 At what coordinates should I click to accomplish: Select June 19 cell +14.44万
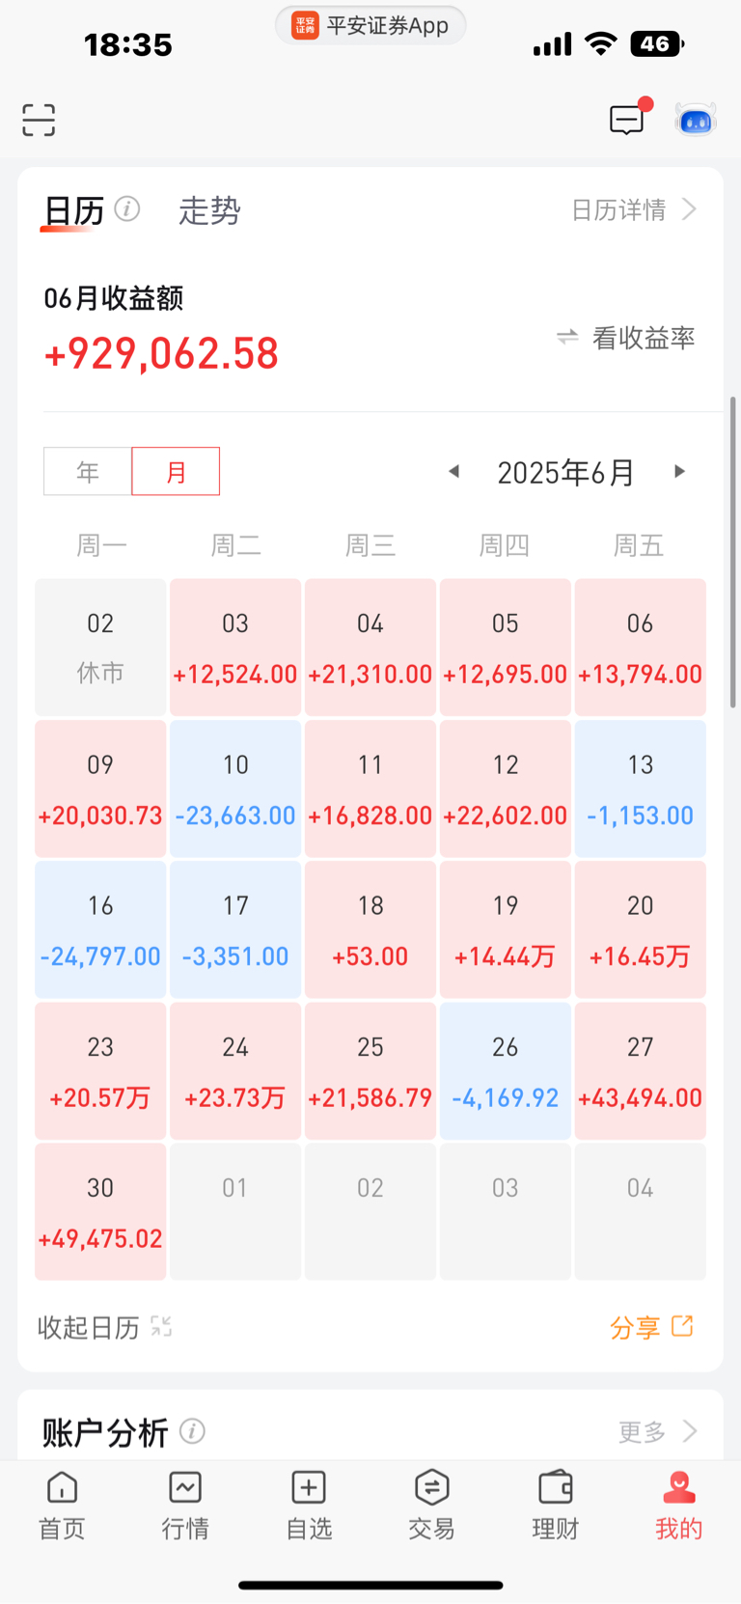(x=506, y=929)
